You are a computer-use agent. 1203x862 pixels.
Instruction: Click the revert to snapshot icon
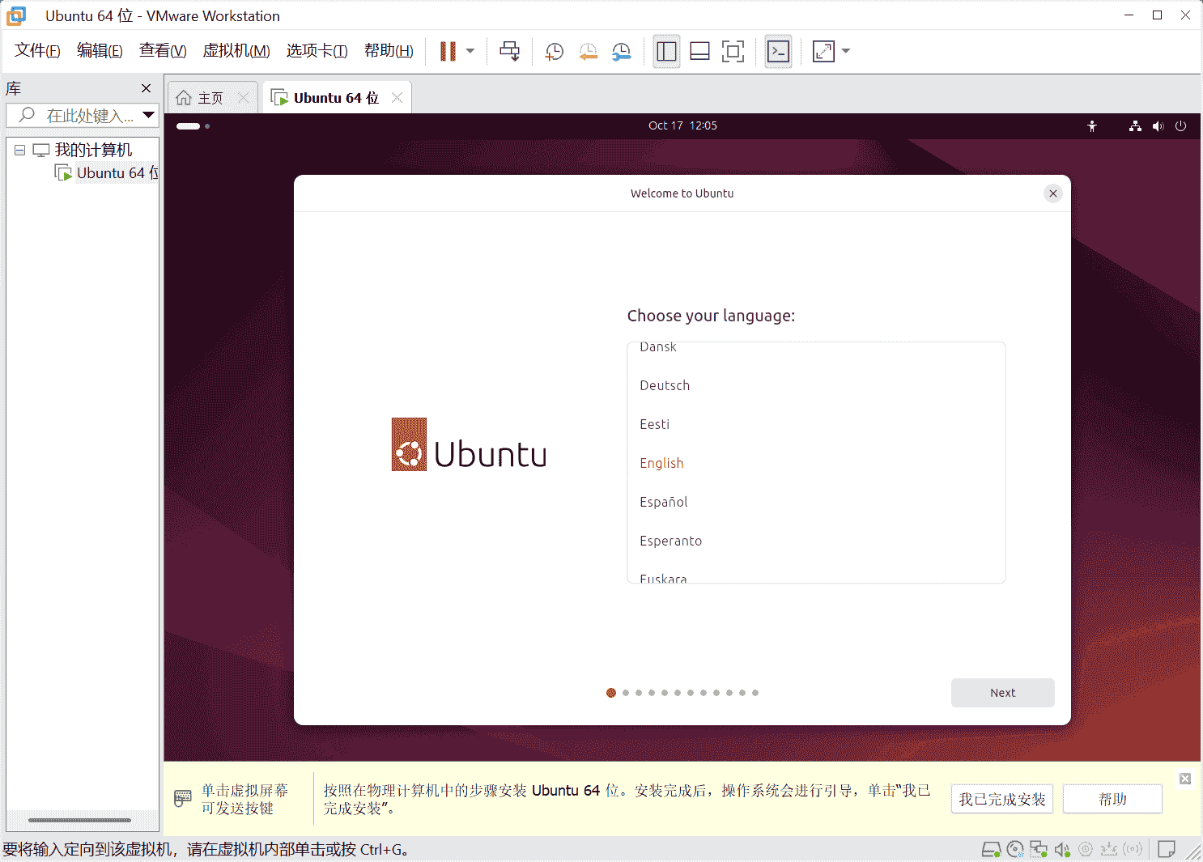point(589,52)
